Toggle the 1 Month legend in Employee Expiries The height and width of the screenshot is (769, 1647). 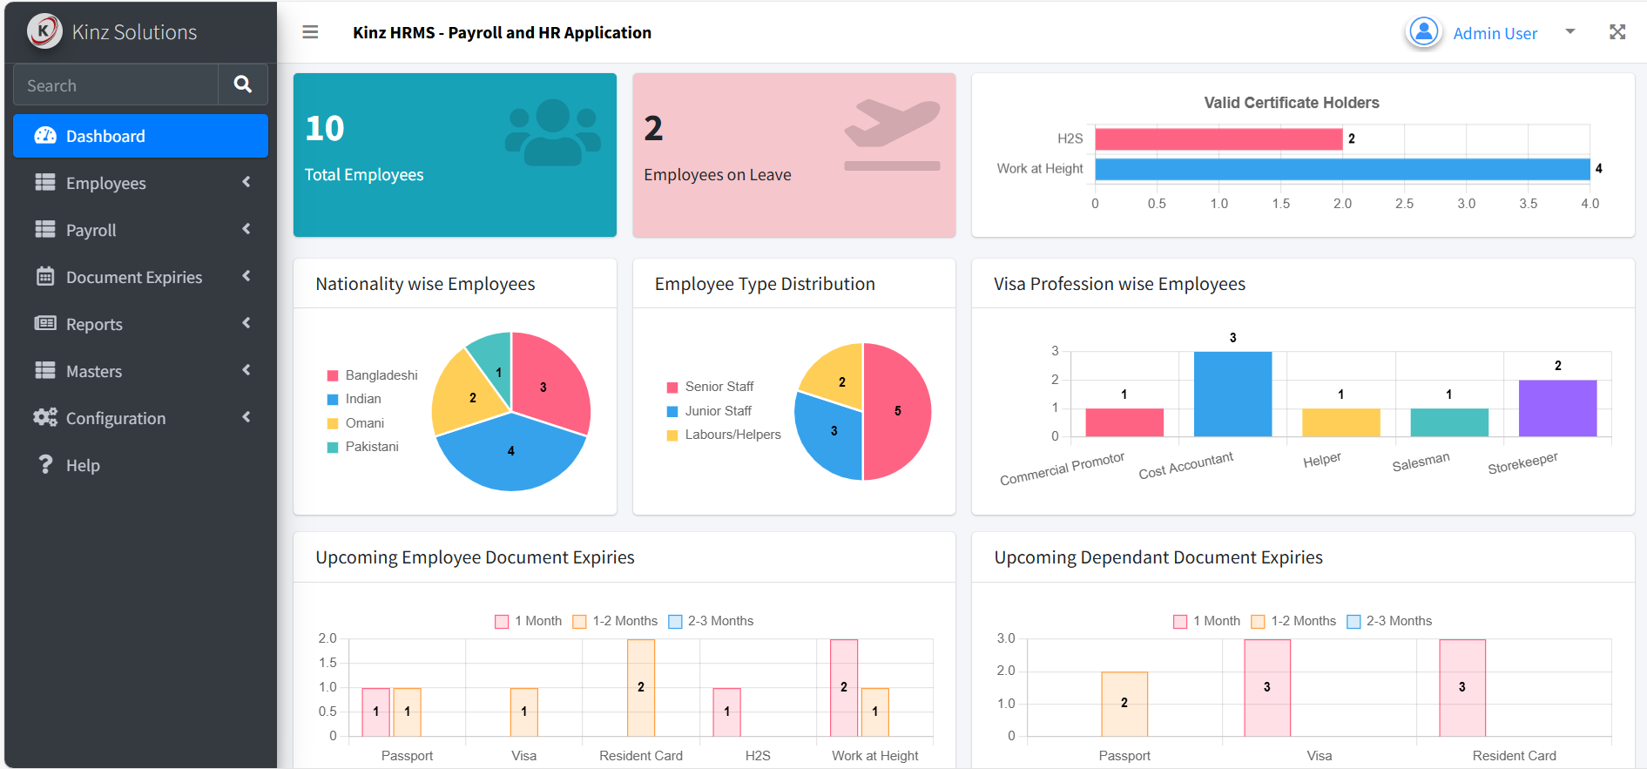pyautogui.click(x=528, y=621)
